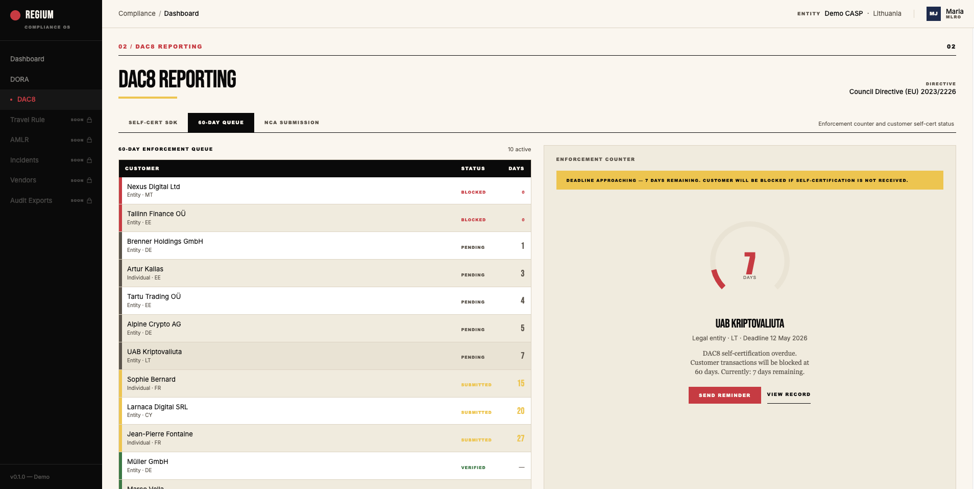The image size is (974, 489).
Task: Switch to the Self-Cert SDK tab
Action: pyautogui.click(x=153, y=123)
